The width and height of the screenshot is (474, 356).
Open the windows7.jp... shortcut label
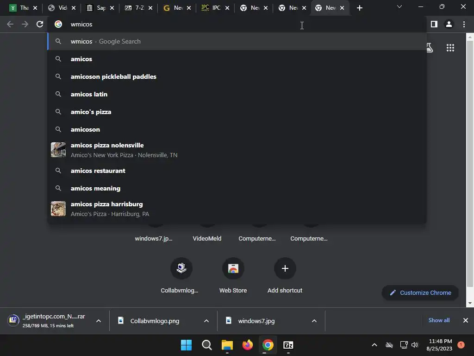coord(154,239)
